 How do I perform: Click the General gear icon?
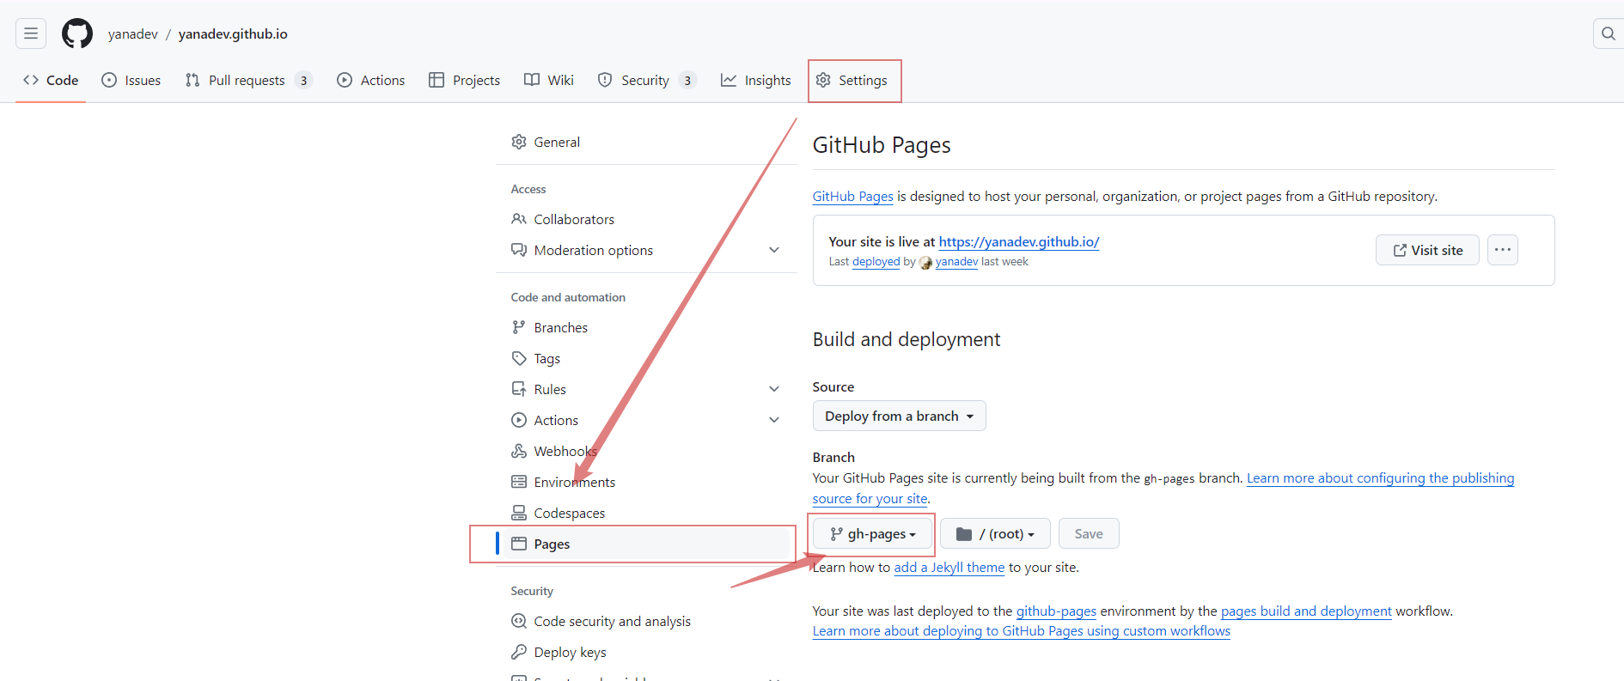point(519,142)
